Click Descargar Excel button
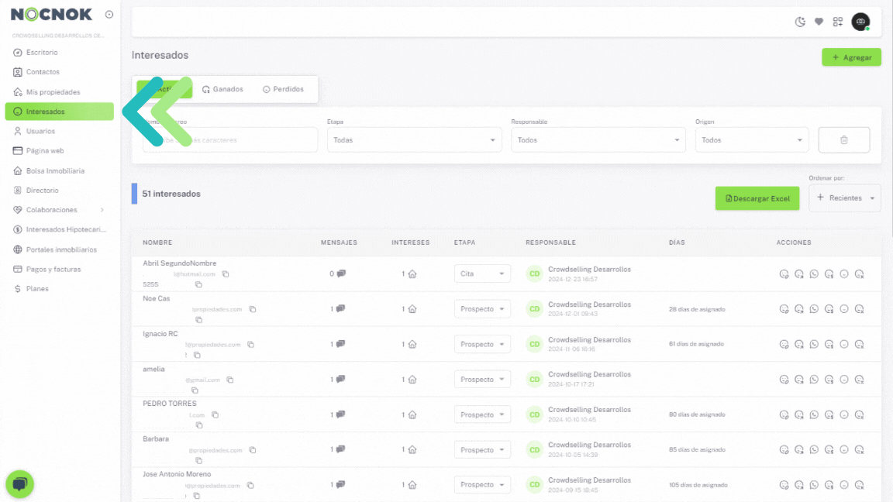 [x=757, y=198]
